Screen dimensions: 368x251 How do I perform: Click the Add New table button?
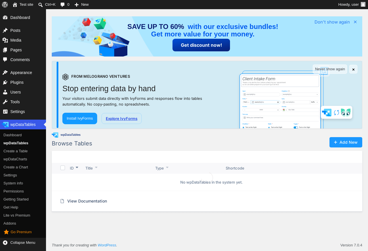point(346,142)
